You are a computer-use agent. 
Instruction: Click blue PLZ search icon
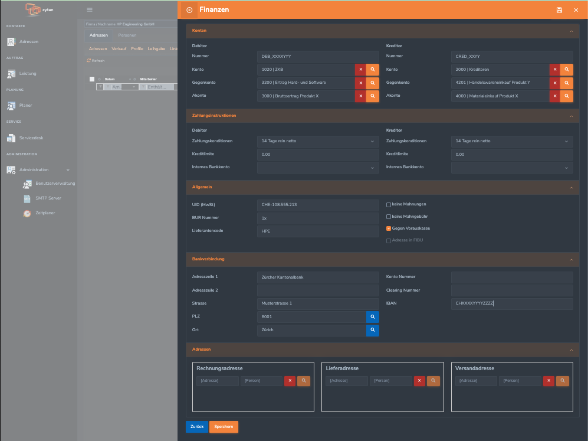373,317
